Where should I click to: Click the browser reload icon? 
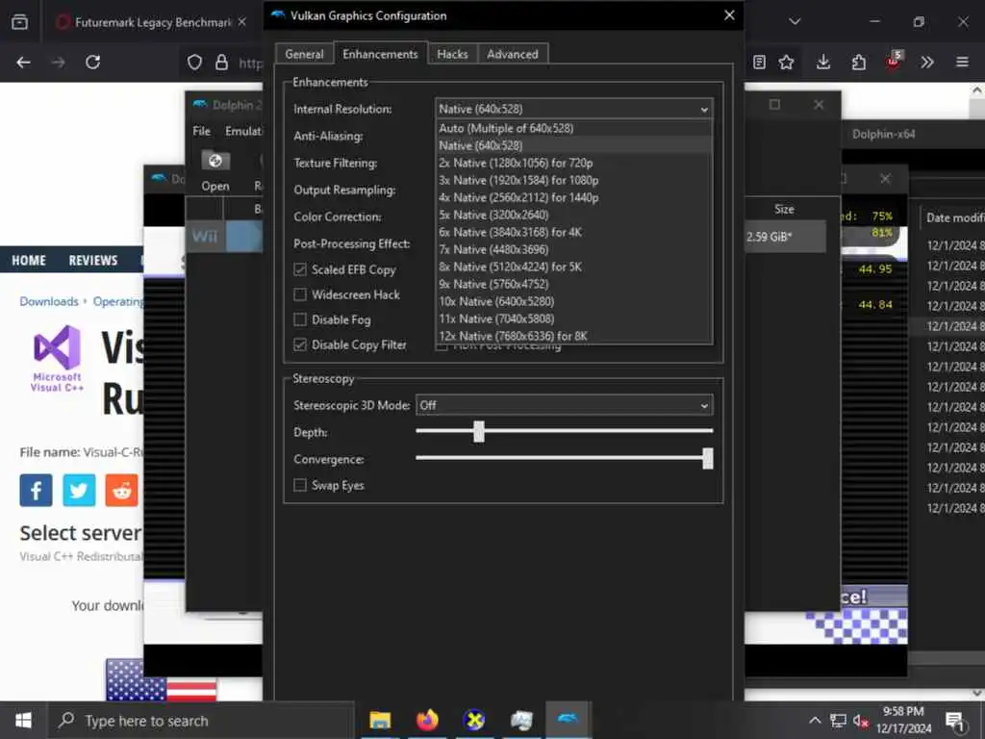(x=93, y=63)
